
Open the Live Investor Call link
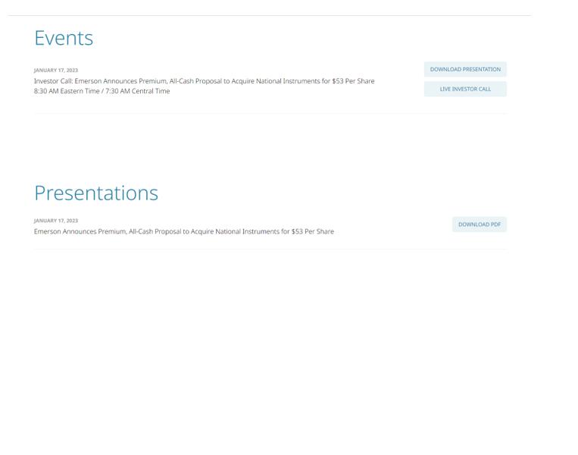[x=465, y=89]
